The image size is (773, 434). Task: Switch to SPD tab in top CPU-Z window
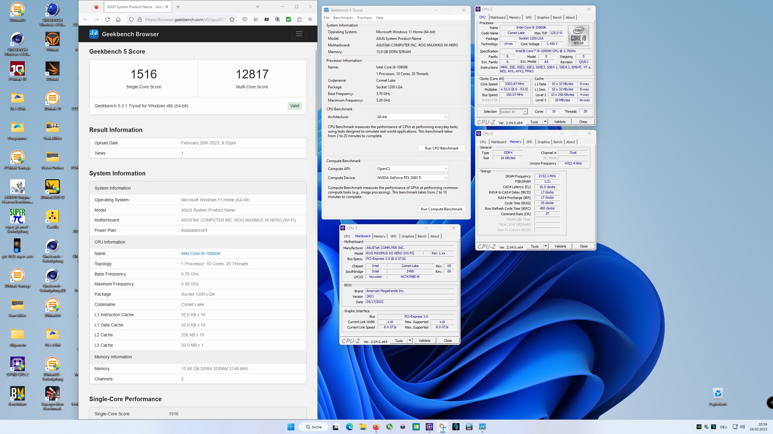[528, 17]
